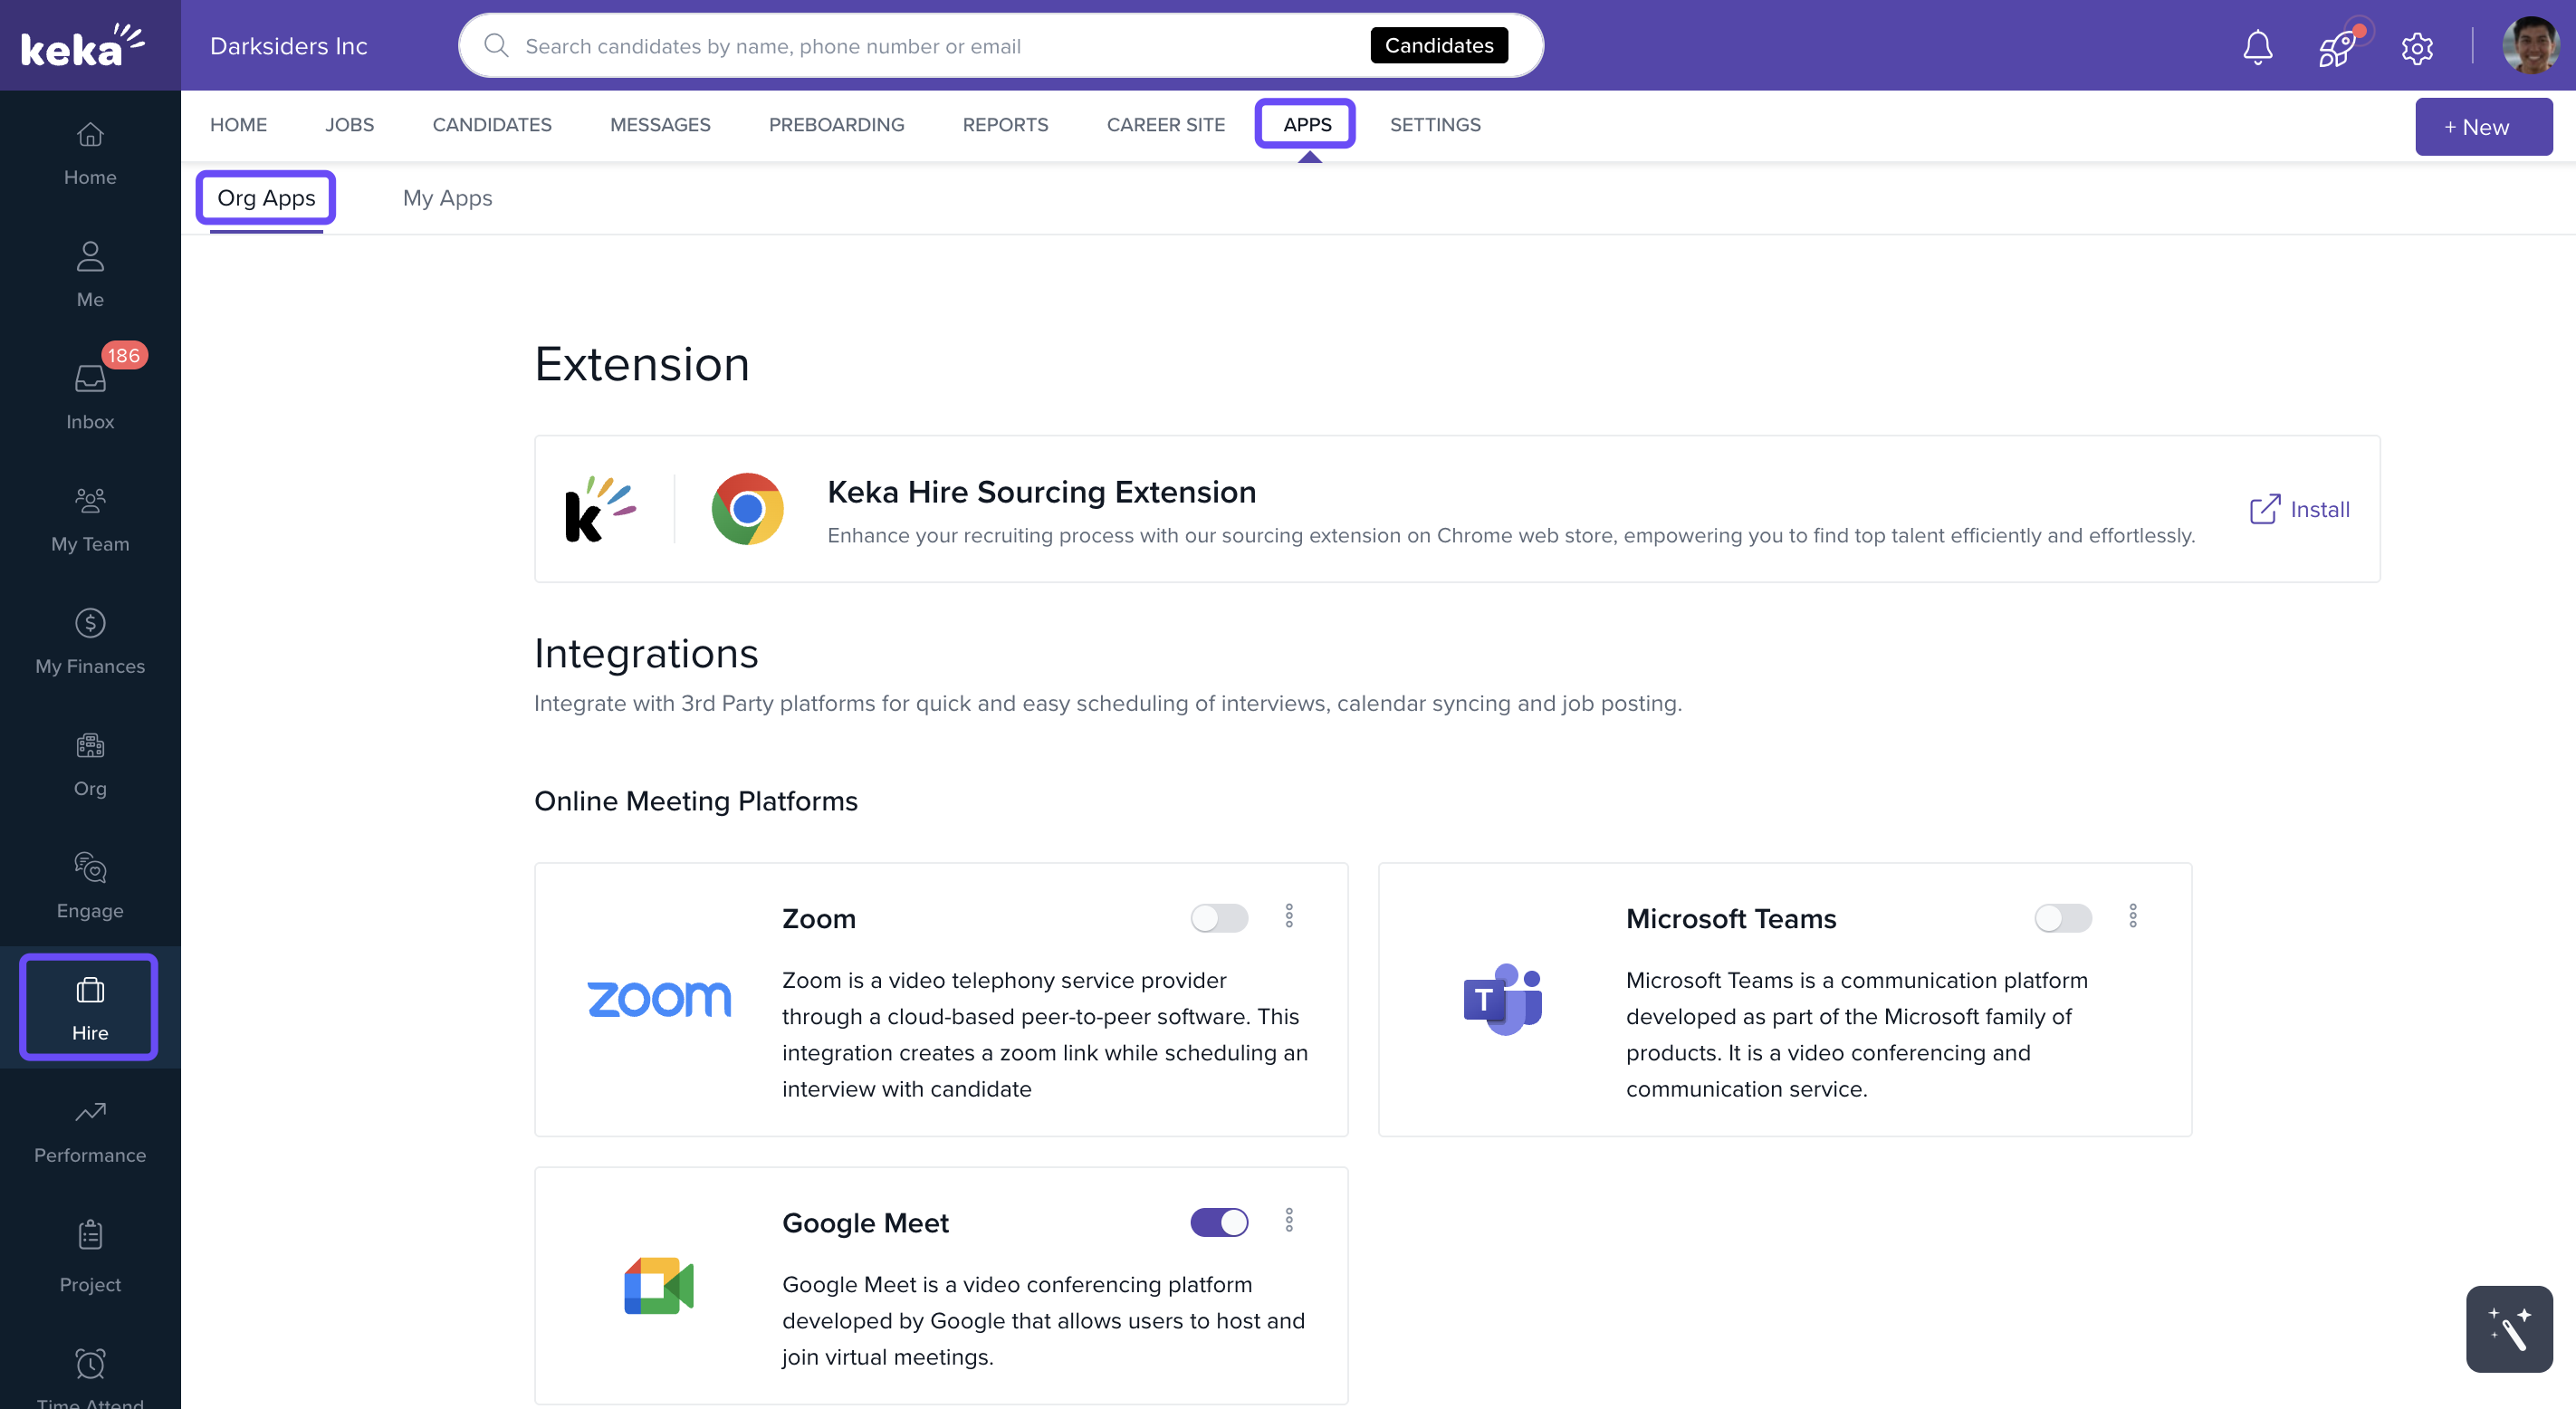
Task: Open Microsoft Teams three-dot options menu
Action: tap(2132, 915)
